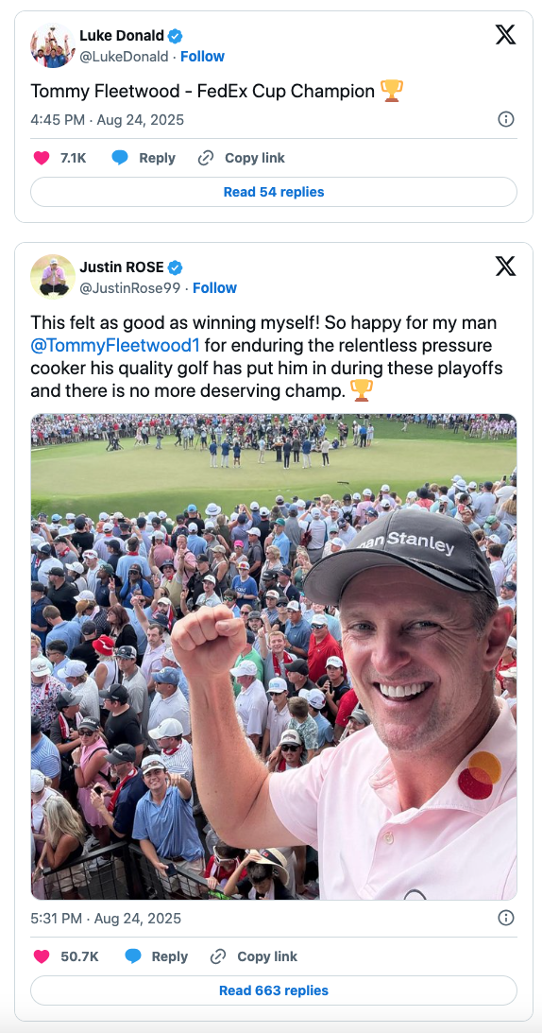Viewport: 542px width, 1033px height.
Task: Like Luke Donald's tweet with the heart icon
Action: (x=42, y=158)
